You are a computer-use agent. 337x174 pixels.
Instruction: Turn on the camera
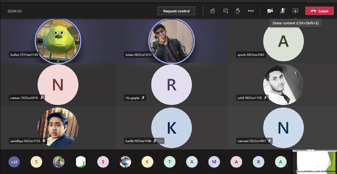coord(270,11)
